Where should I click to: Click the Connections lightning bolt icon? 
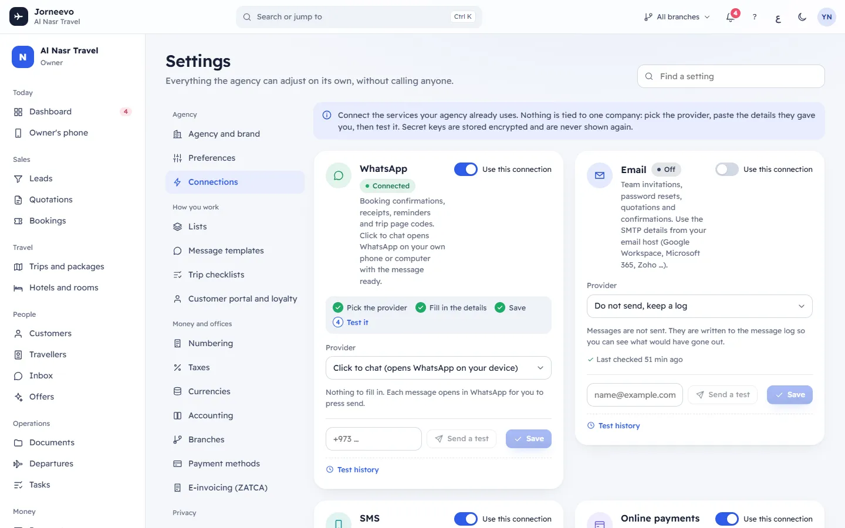(x=177, y=182)
